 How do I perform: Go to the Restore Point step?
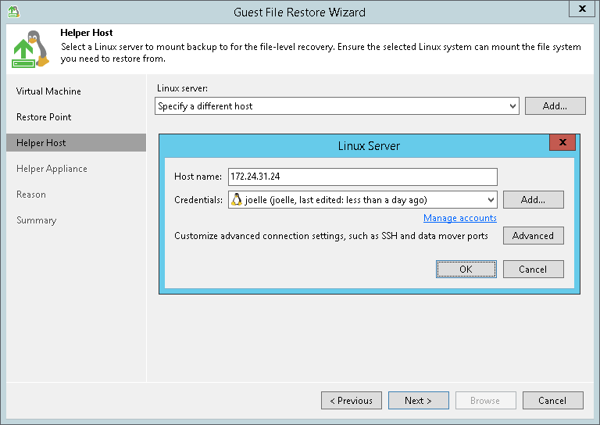[44, 116]
